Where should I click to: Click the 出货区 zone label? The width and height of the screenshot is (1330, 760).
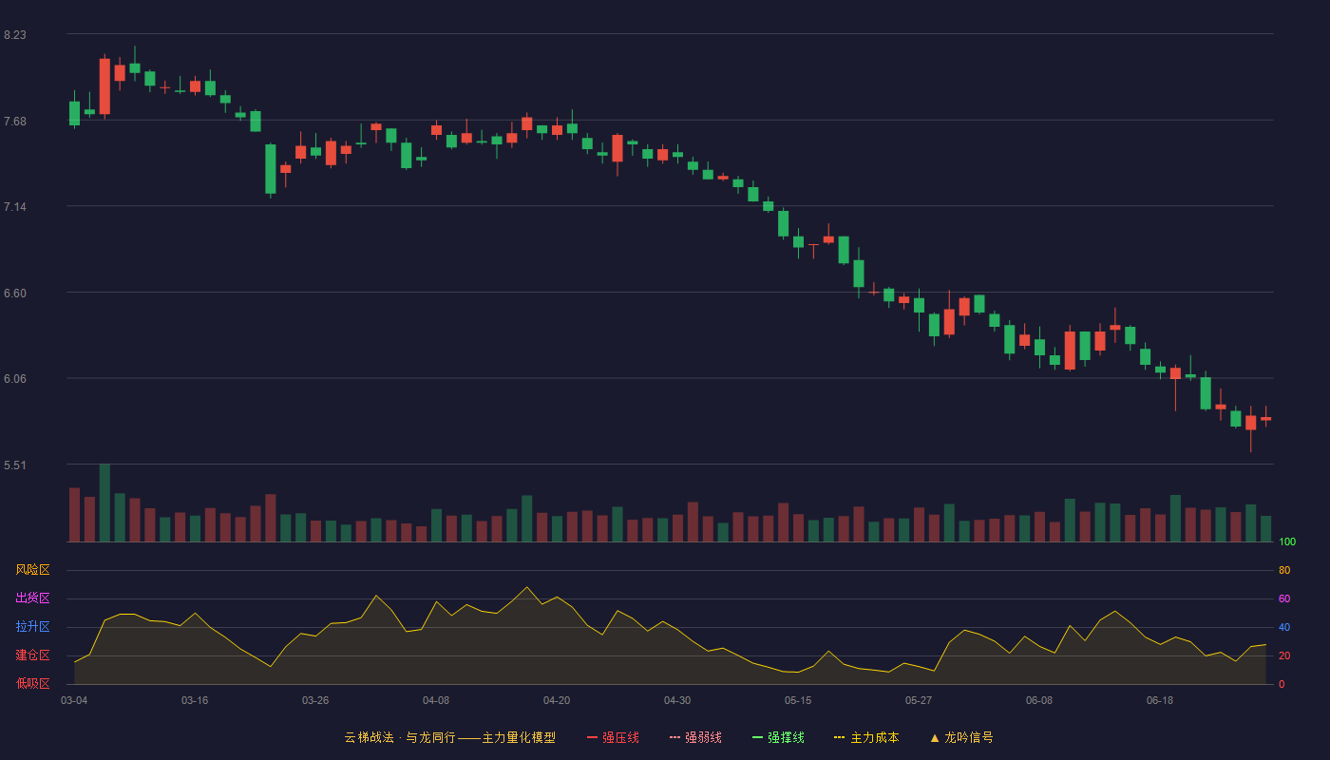(32, 598)
